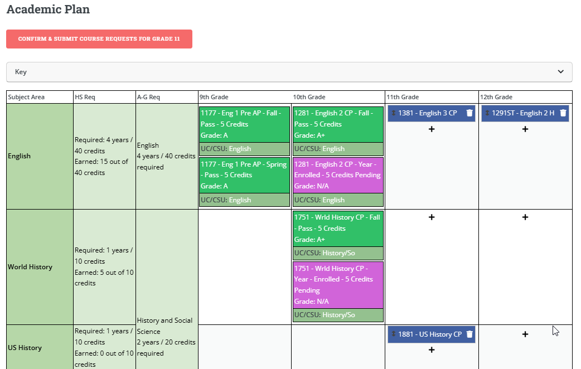Add a US History course for 12th grade
This screenshot has width=581, height=369.
pos(525,334)
